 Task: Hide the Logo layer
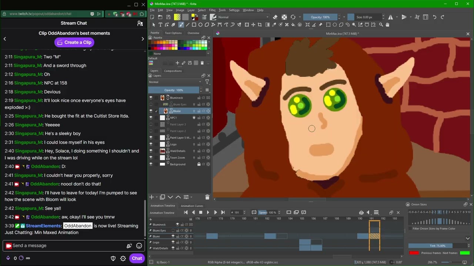click(x=151, y=144)
